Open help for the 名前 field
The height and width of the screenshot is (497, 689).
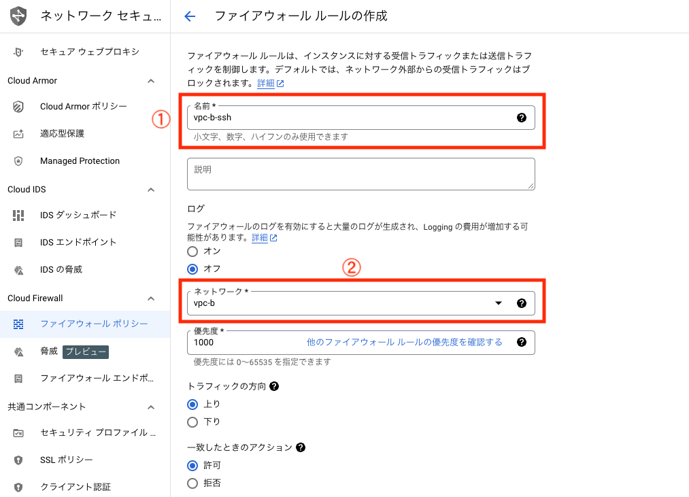[x=522, y=118]
